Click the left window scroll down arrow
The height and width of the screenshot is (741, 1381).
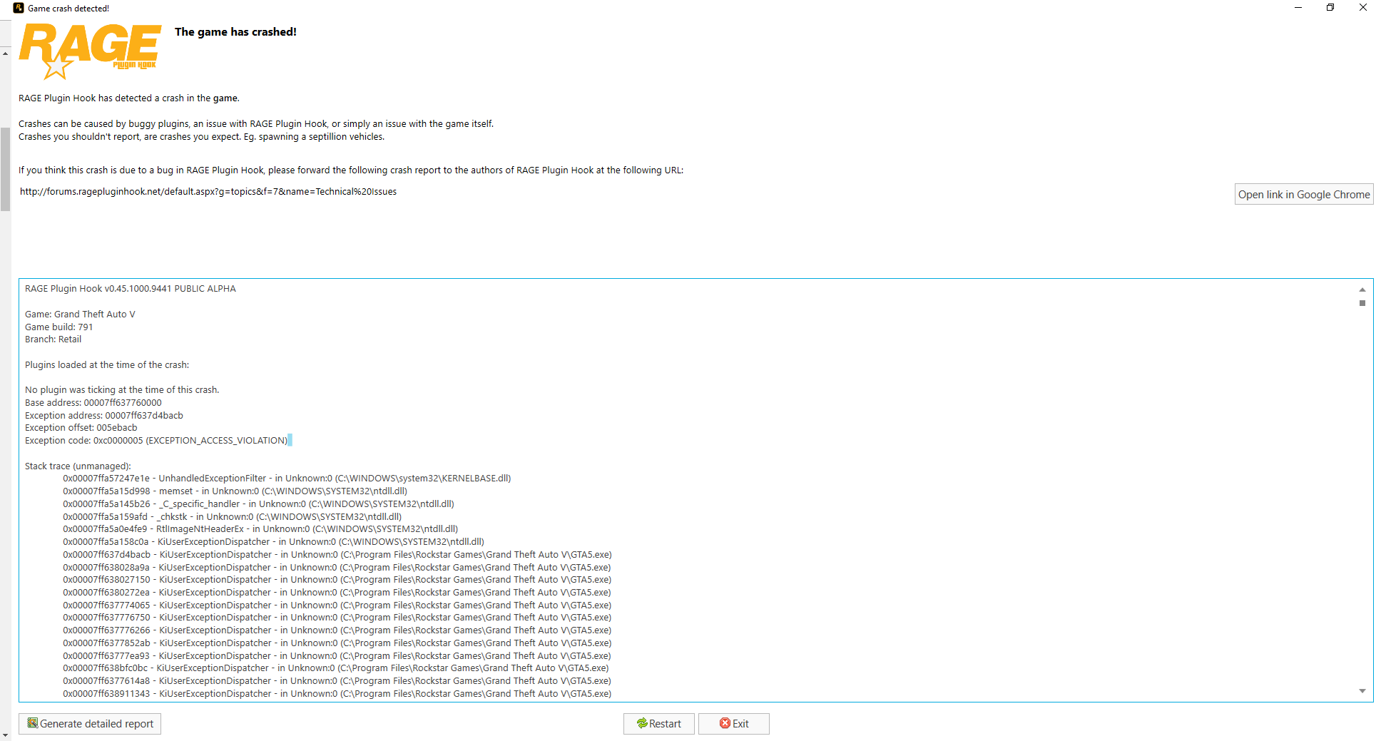coord(5,735)
